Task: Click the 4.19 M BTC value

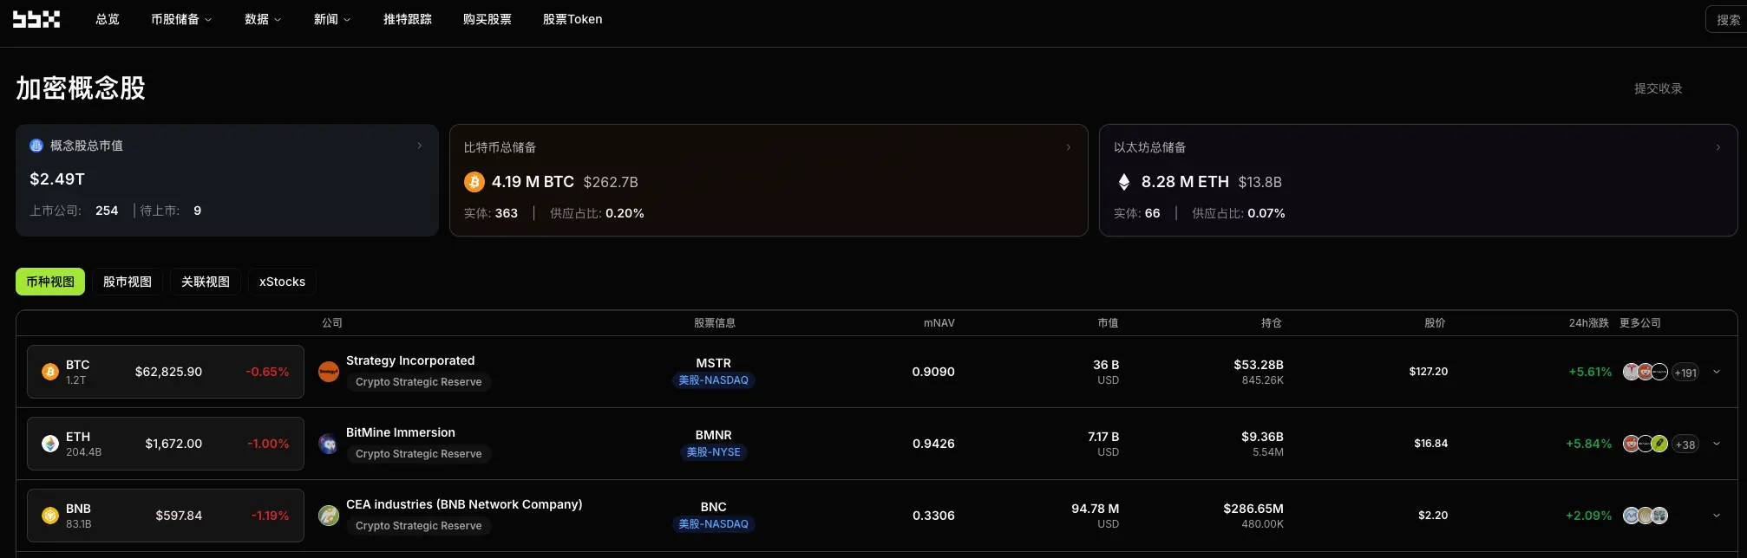Action: pyautogui.click(x=533, y=182)
